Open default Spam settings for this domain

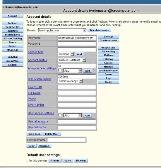[68, 161]
